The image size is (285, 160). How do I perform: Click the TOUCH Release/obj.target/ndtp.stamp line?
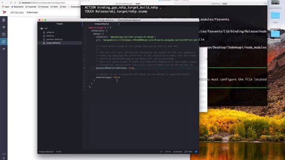coord(116,12)
